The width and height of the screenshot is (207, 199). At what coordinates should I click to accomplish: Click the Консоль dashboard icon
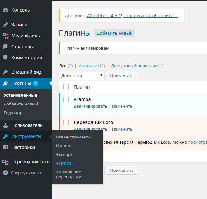point(6,10)
